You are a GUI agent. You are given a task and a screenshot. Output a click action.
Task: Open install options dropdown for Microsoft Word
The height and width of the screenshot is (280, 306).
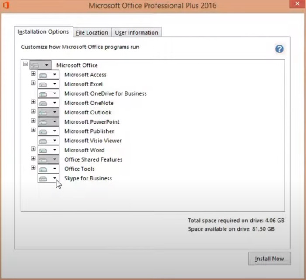[x=48, y=150]
